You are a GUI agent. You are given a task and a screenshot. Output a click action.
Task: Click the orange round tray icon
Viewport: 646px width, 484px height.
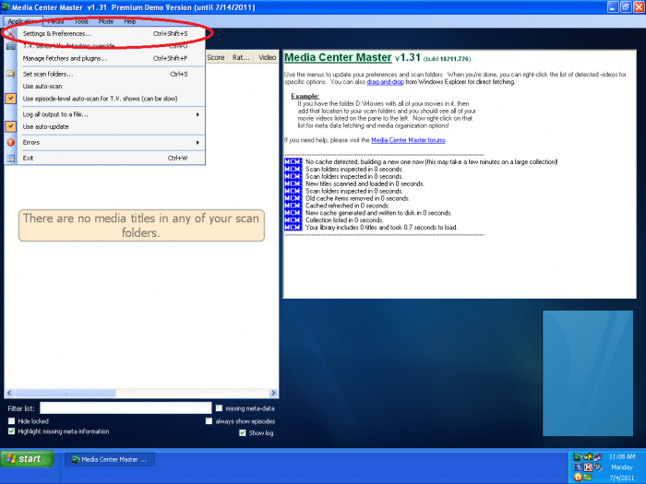(x=578, y=478)
